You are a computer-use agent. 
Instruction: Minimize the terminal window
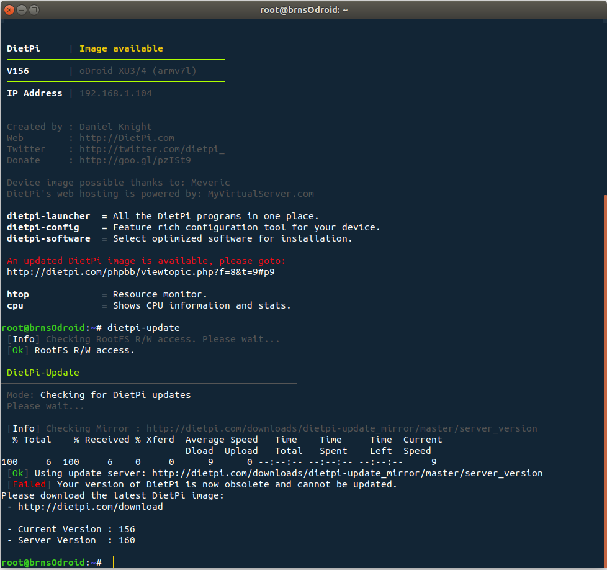[22, 10]
